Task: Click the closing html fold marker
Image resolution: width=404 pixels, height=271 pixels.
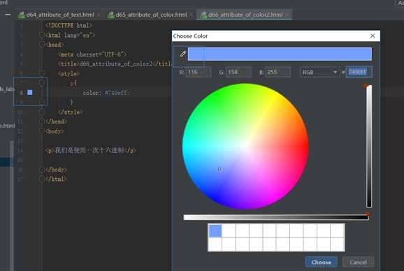Action: [x=42, y=179]
